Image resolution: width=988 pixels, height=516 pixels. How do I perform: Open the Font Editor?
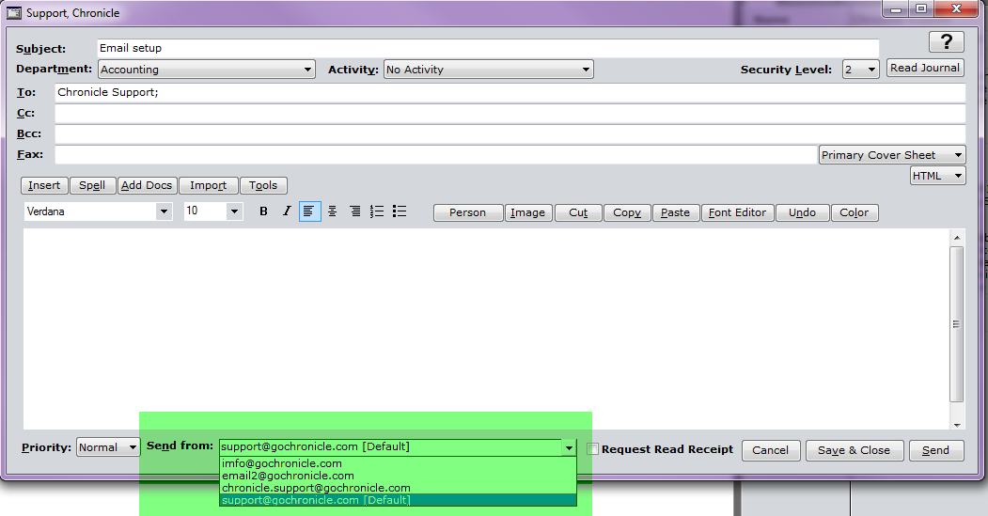(738, 213)
